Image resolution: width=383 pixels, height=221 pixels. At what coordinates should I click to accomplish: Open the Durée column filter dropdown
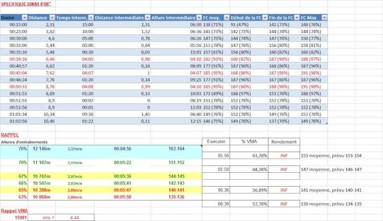click(x=24, y=18)
